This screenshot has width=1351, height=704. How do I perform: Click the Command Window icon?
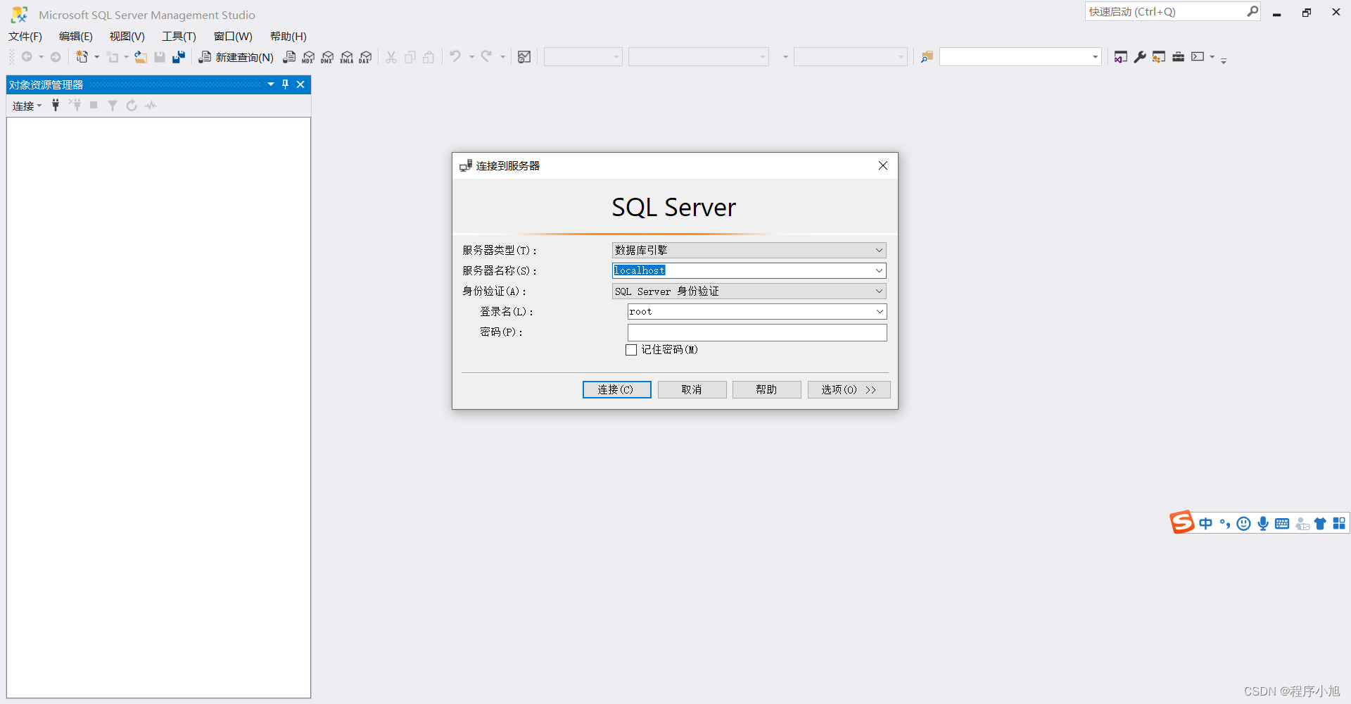1198,57
